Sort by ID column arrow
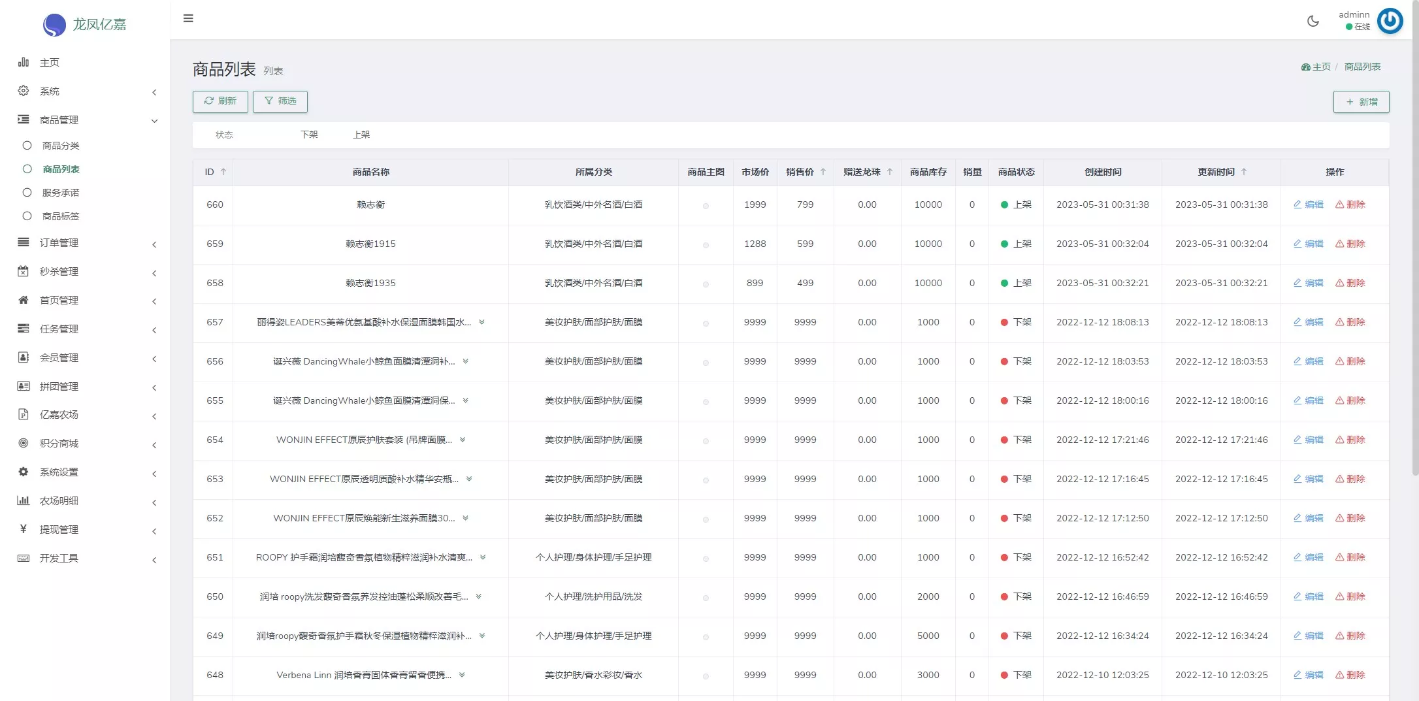The height and width of the screenshot is (701, 1419). [x=223, y=172]
